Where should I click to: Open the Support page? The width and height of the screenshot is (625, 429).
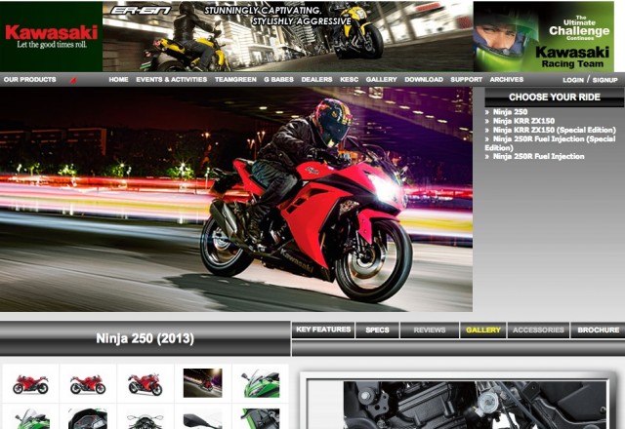click(x=467, y=80)
